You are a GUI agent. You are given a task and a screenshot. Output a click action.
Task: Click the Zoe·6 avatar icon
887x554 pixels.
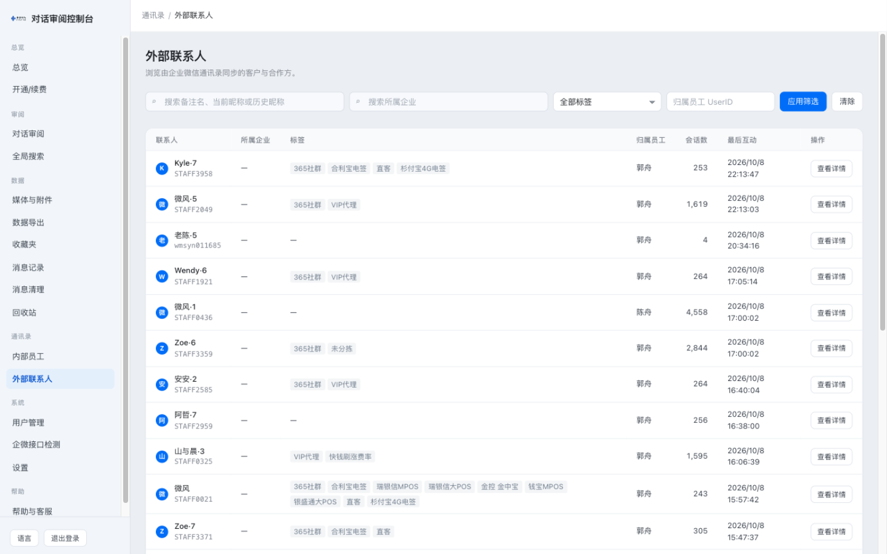point(162,348)
